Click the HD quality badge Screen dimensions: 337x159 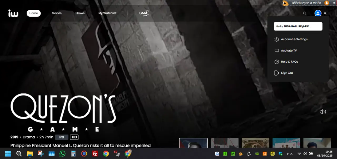coord(74,137)
